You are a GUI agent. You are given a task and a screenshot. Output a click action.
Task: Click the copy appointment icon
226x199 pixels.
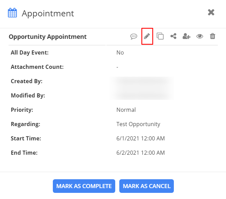click(160, 36)
